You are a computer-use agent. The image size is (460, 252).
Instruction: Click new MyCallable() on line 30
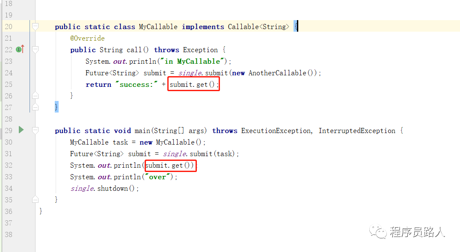[170, 142]
